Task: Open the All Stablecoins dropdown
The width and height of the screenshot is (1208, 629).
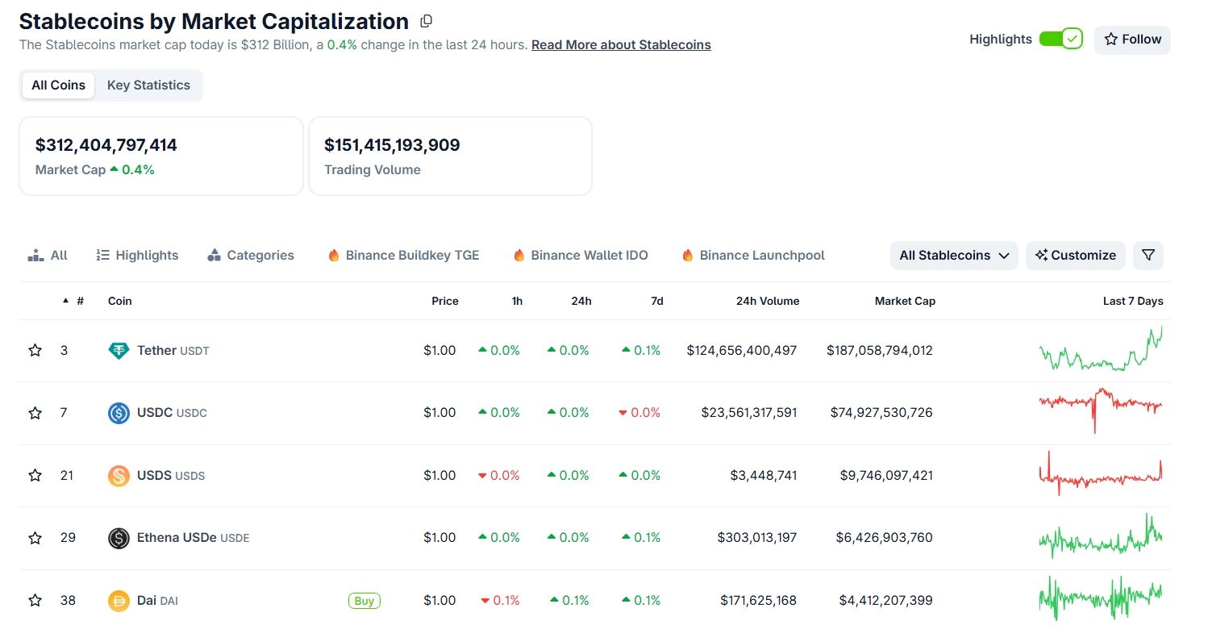Action: (954, 255)
